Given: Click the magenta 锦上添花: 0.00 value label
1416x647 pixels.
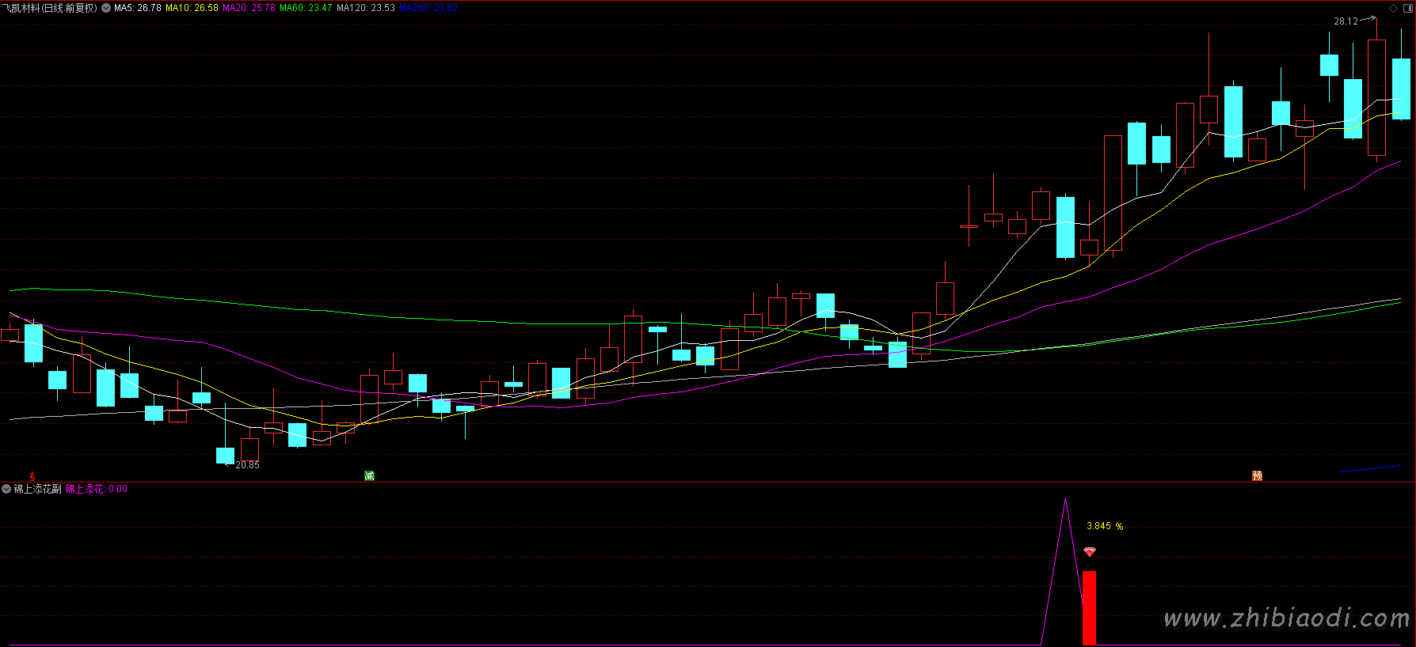Looking at the screenshot, I should coord(96,489).
